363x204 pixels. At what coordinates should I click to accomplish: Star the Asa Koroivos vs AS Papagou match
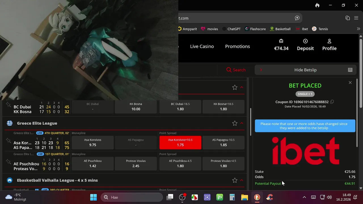coord(9,141)
